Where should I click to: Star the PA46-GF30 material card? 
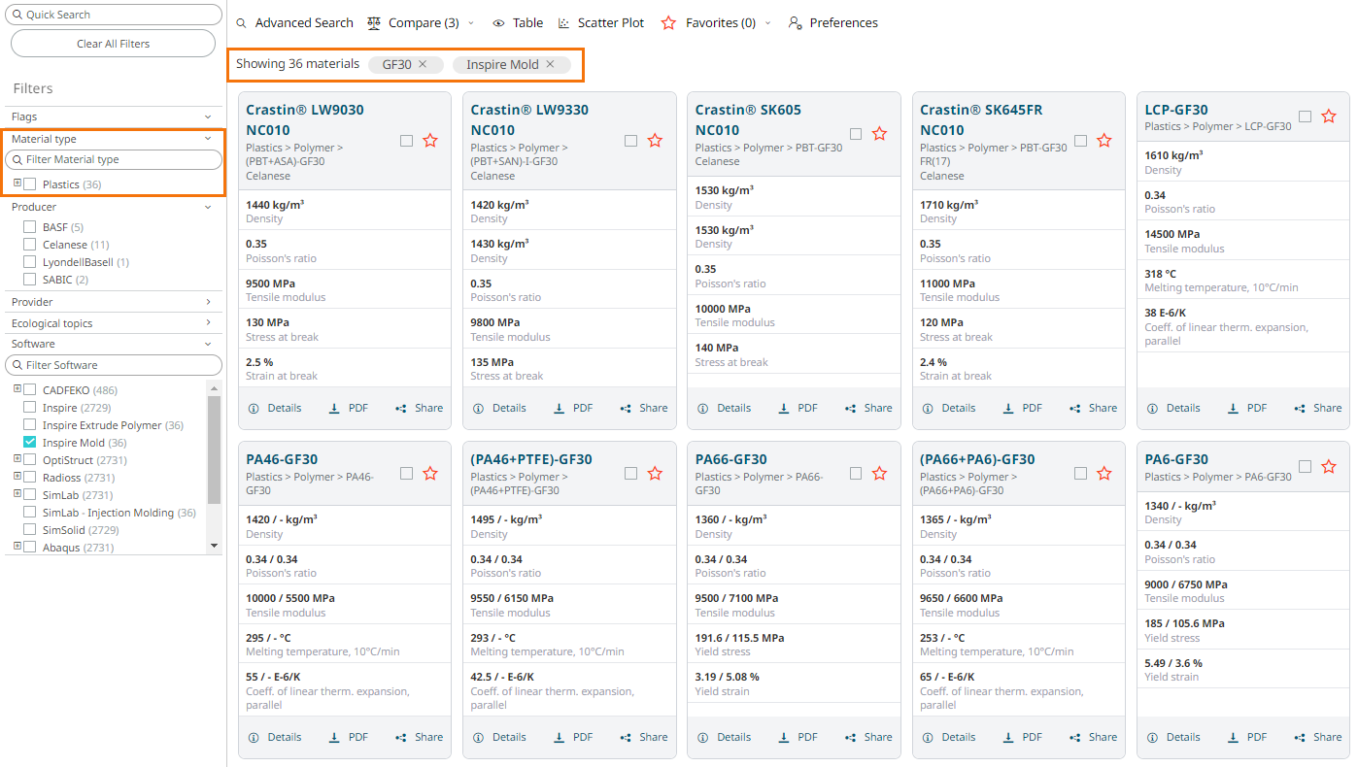pos(430,474)
